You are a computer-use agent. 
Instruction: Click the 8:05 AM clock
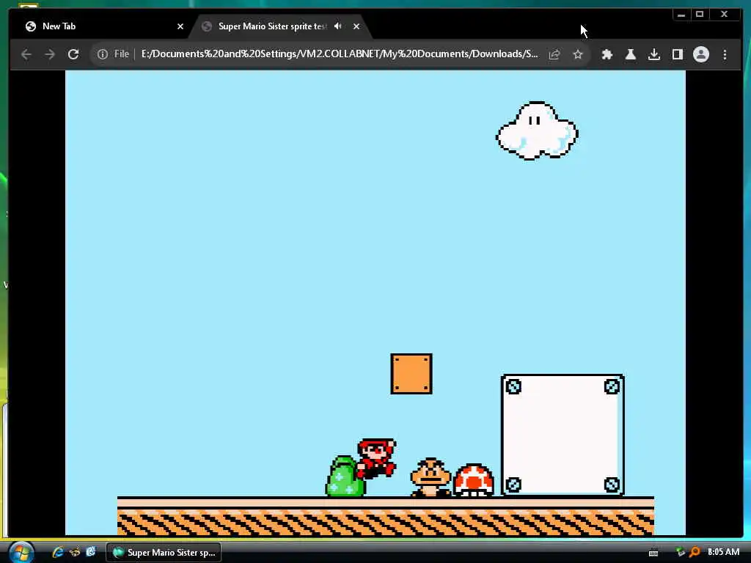723,552
